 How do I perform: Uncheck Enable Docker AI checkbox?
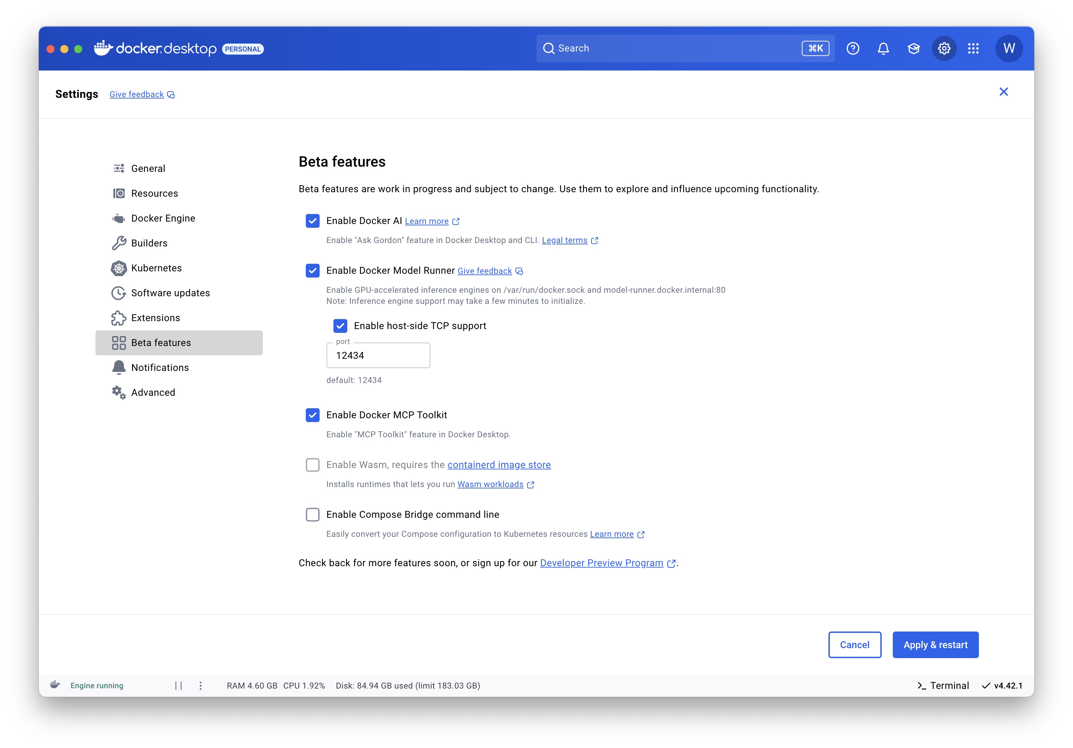(x=313, y=221)
